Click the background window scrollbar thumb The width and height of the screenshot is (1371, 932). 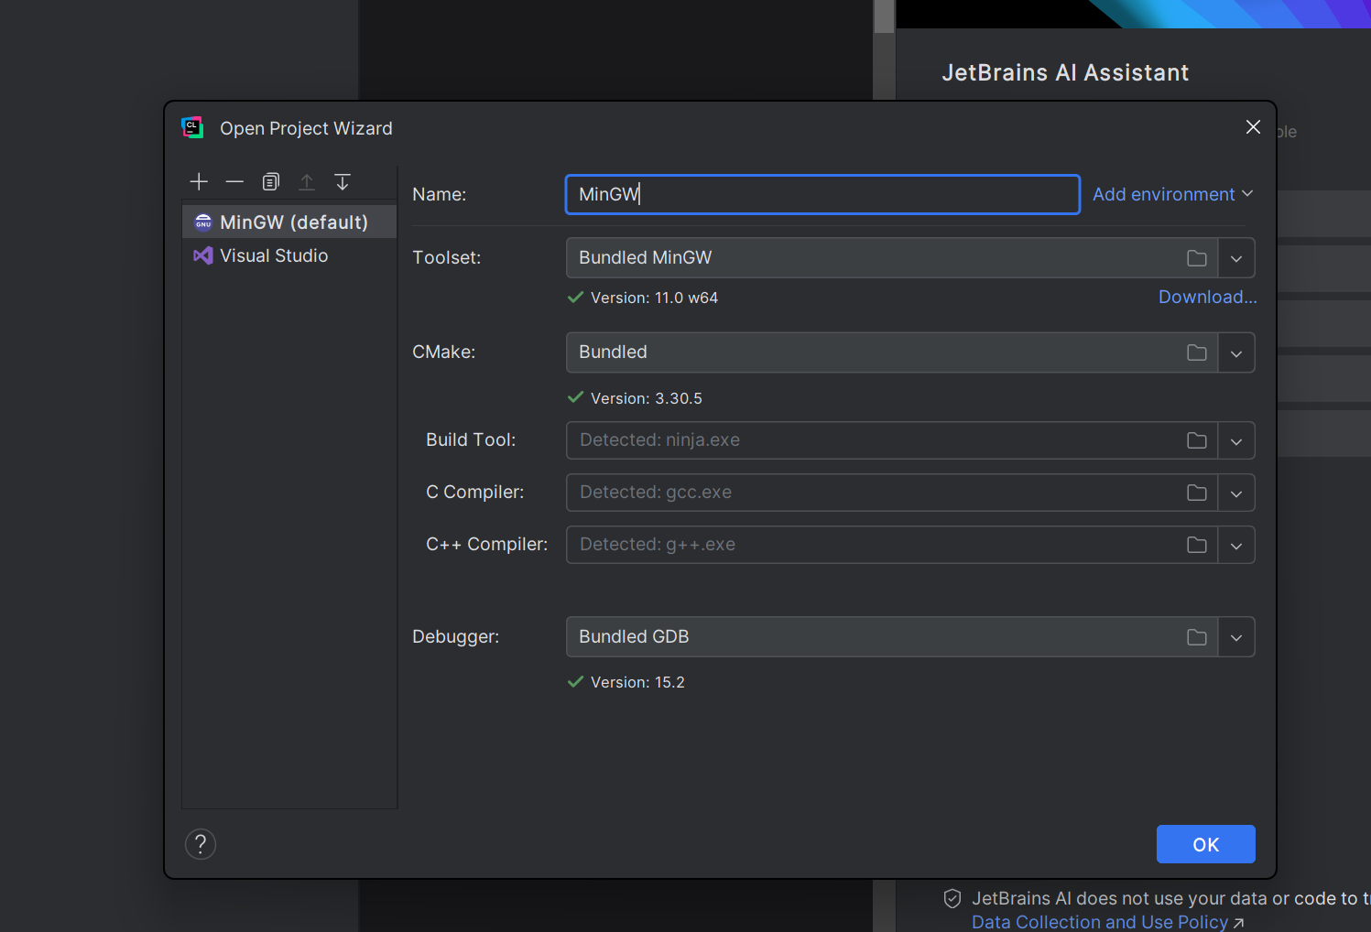click(884, 16)
